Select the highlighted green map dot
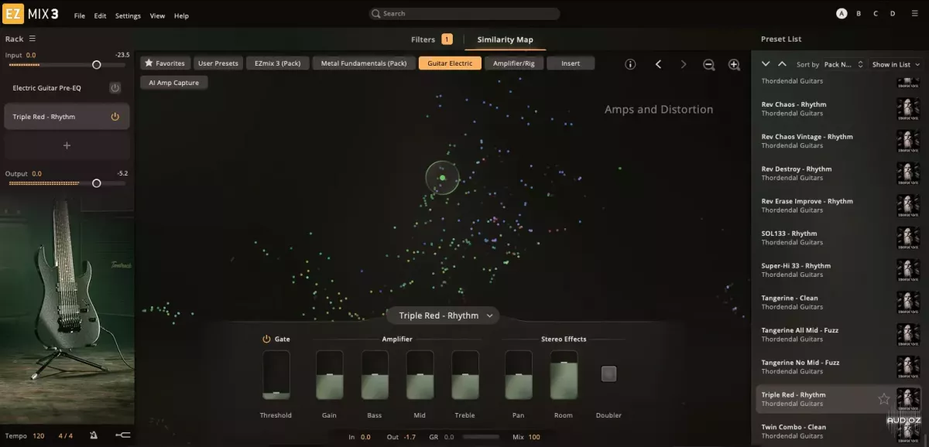 coord(442,178)
